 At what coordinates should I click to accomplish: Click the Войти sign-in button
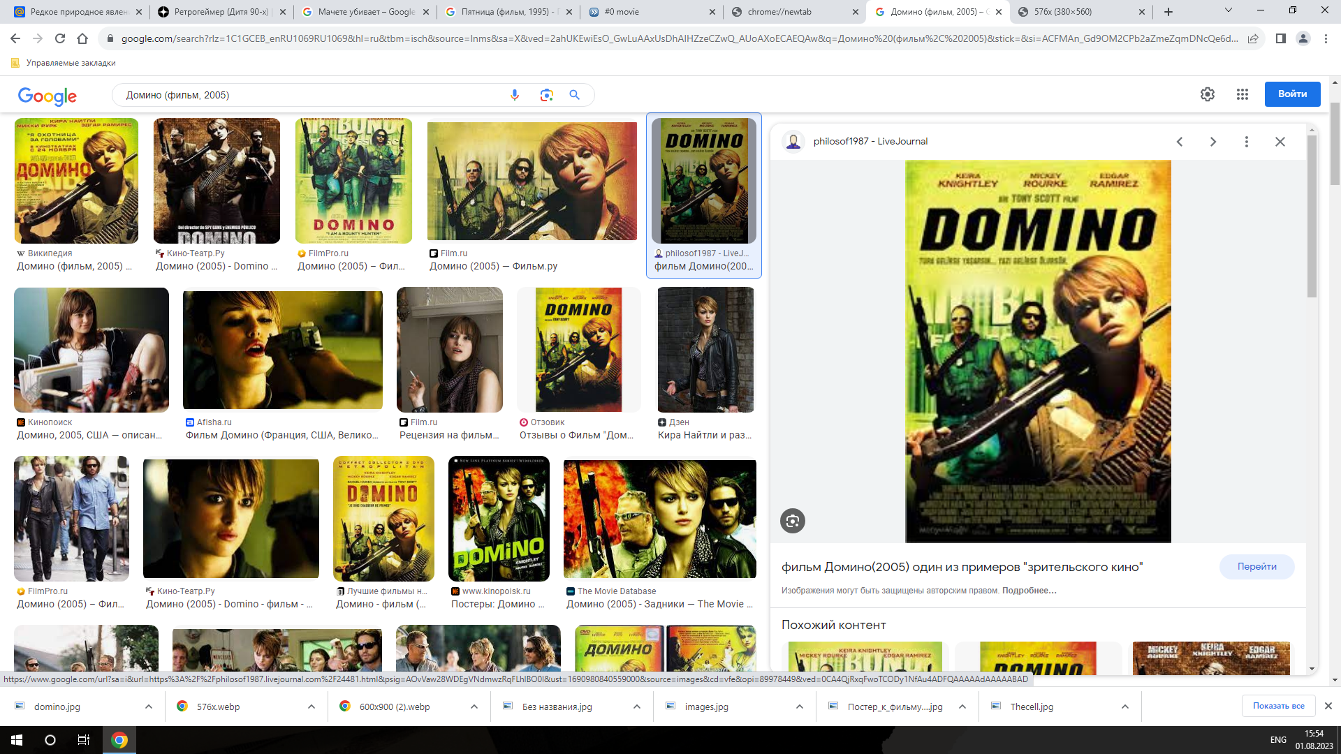pyautogui.click(x=1292, y=94)
